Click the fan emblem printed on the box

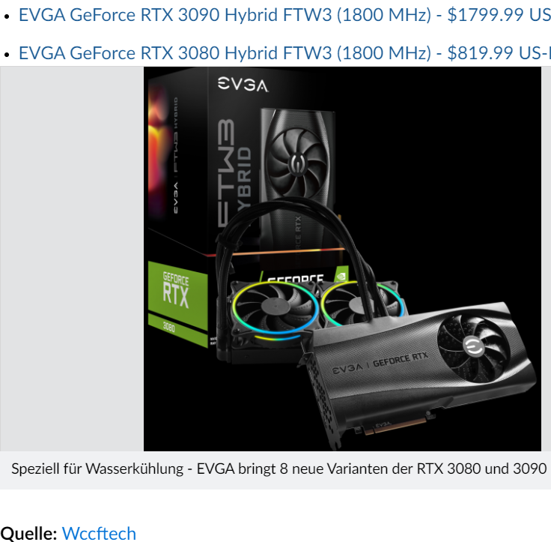pos(296,163)
